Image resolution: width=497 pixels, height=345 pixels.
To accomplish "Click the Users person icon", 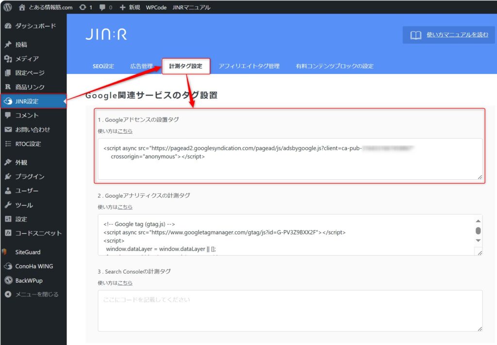I will pyautogui.click(x=8, y=191).
